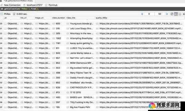Go to the previous page of results arrow
This screenshot has width=185, height=111.
coord(142,14)
